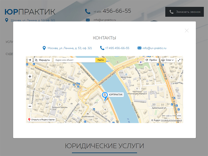This screenshot has width=208, height=156.
Task: Close the Контакты popup
Action: click(187, 30)
